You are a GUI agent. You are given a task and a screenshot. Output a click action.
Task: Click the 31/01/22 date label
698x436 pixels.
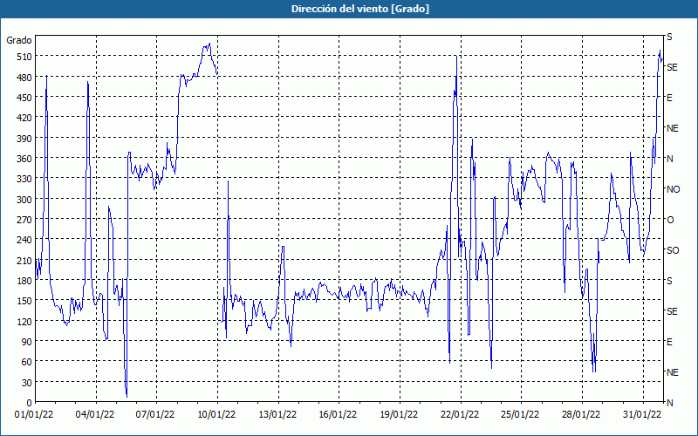[x=642, y=415]
